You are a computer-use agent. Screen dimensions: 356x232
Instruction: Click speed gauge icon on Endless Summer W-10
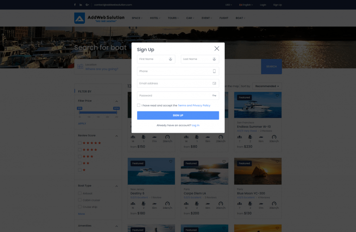coord(274,137)
